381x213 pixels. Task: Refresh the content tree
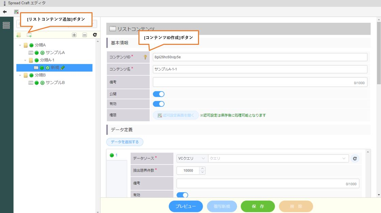coord(95,35)
